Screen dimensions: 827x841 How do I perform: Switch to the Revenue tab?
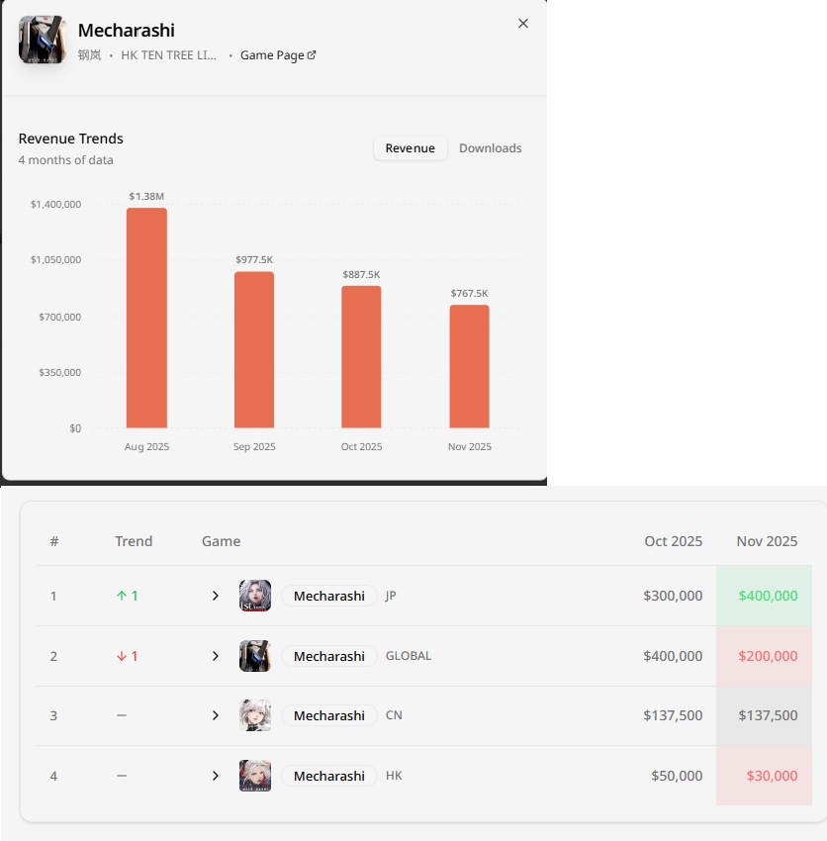click(411, 148)
